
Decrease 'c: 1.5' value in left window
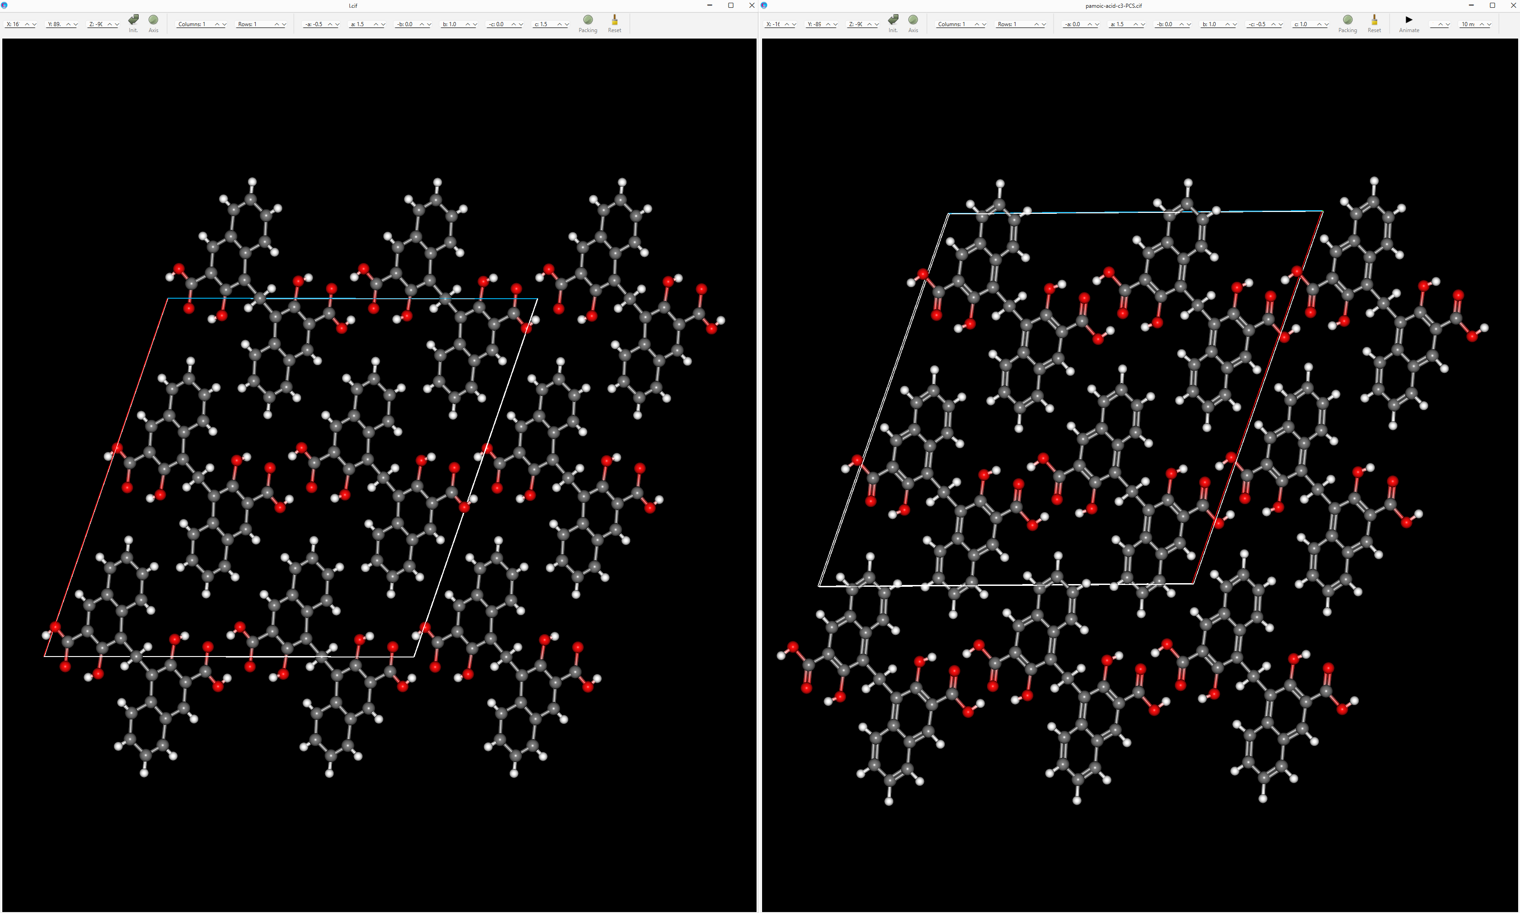tap(566, 25)
